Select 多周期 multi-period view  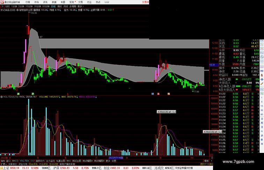73,6
